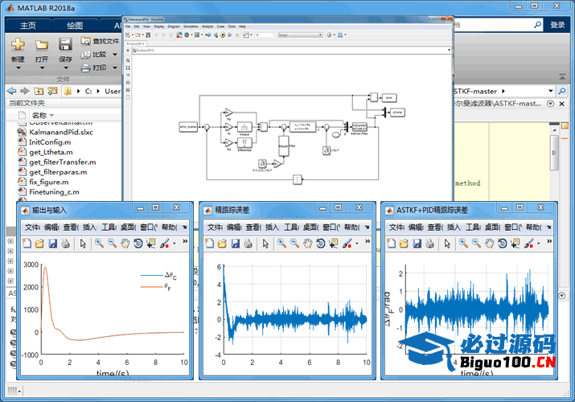575x402 pixels.
Task: Click the Save icon in ASTKF+PID精跟踪误差 window
Action: pyautogui.click(x=417, y=244)
